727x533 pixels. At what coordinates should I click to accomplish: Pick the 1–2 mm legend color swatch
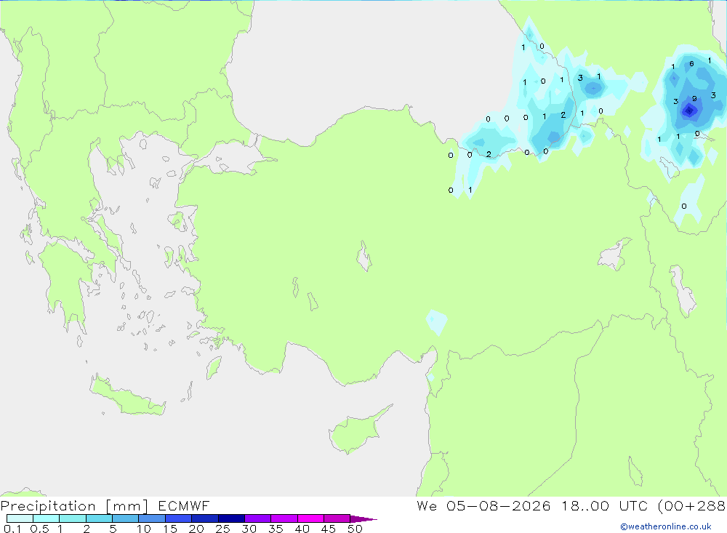point(73,518)
